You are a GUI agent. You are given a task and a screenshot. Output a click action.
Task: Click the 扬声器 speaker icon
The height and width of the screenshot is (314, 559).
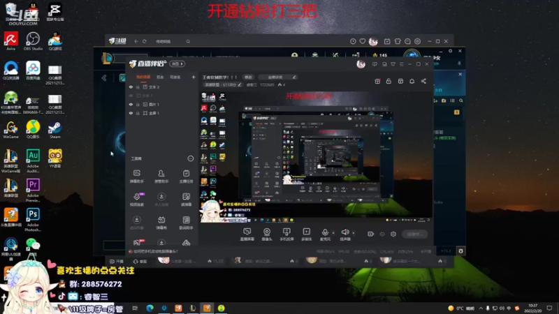click(344, 234)
